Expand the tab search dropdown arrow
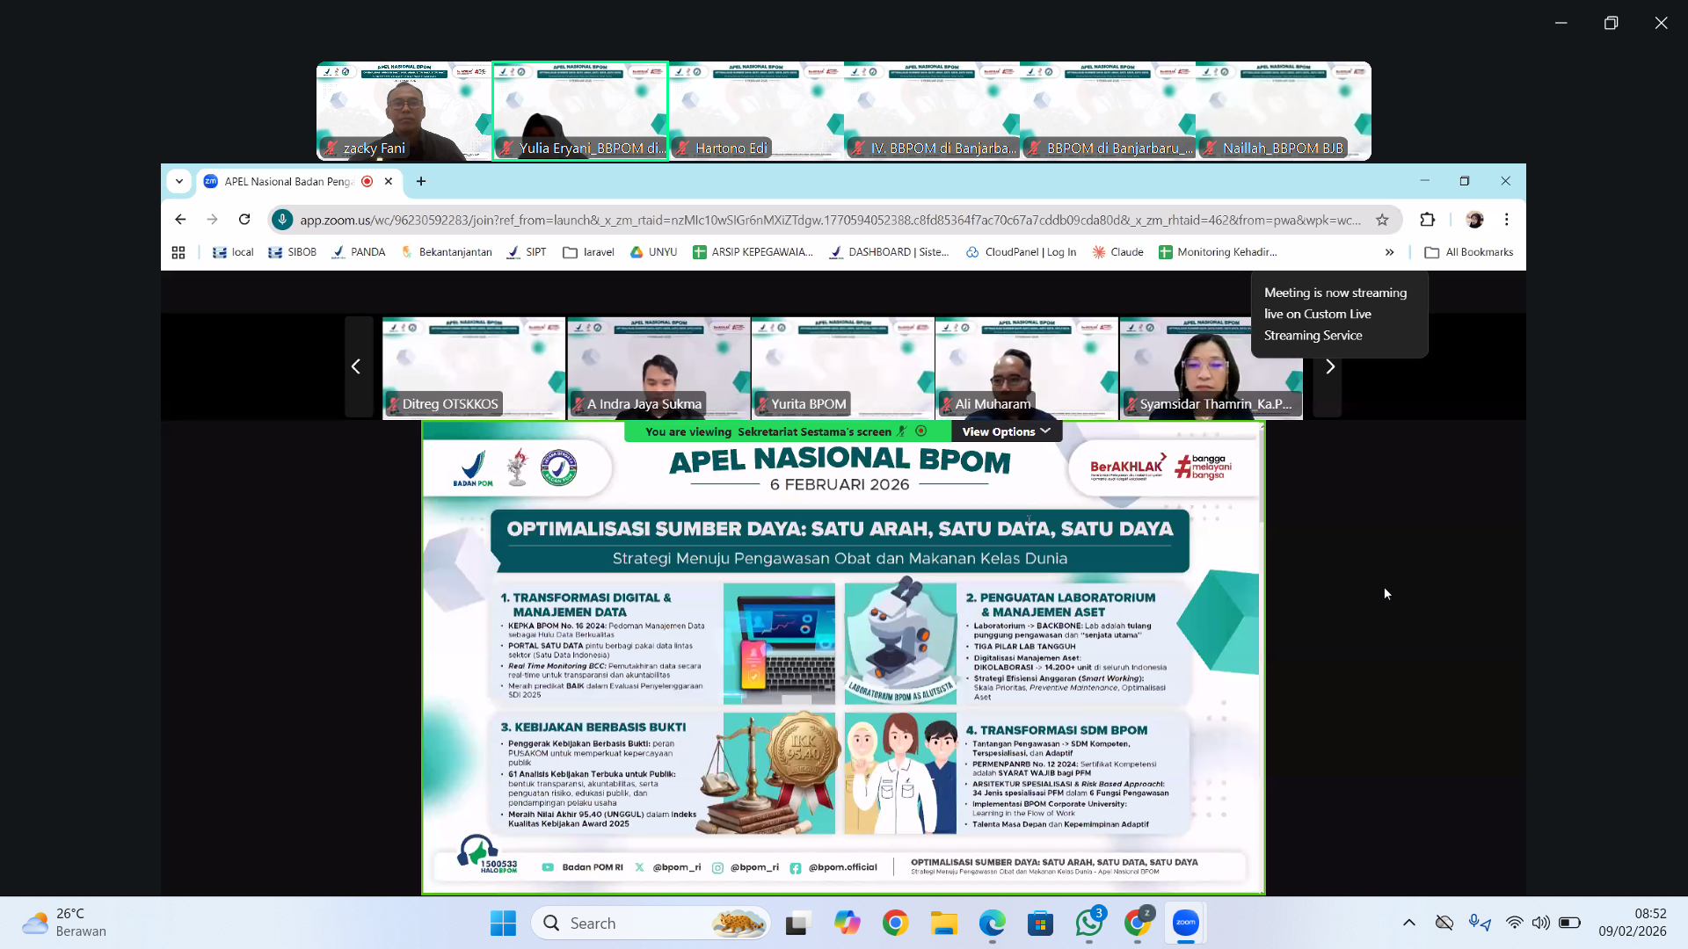 point(179,181)
